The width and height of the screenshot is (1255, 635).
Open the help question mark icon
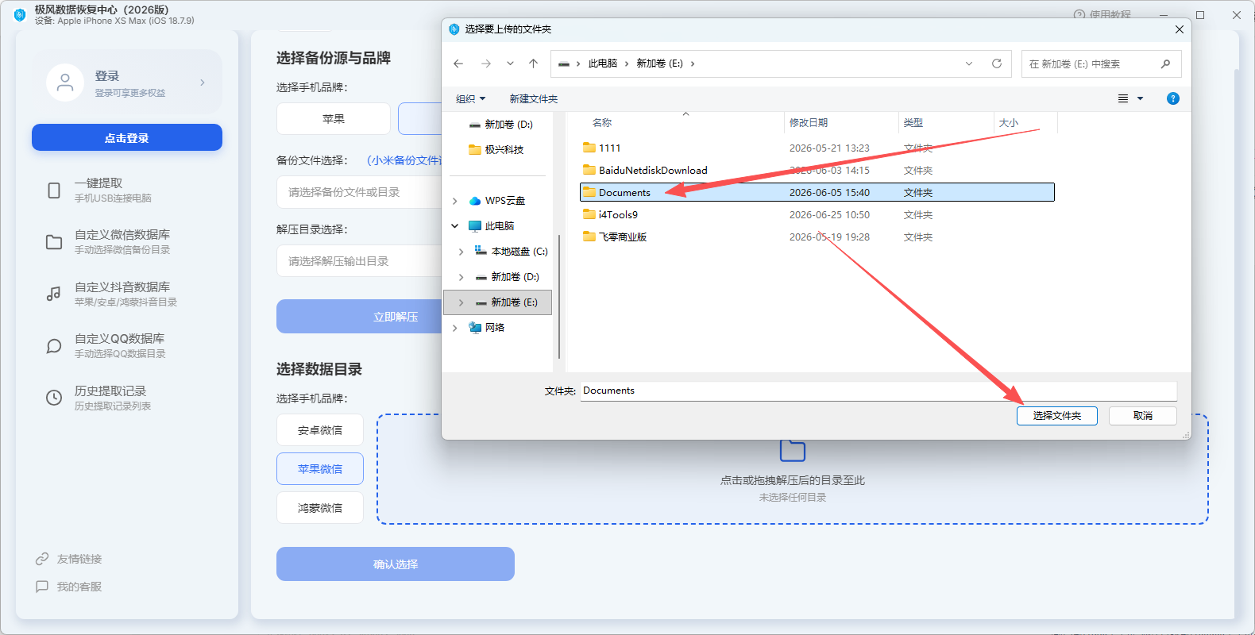(x=1173, y=98)
